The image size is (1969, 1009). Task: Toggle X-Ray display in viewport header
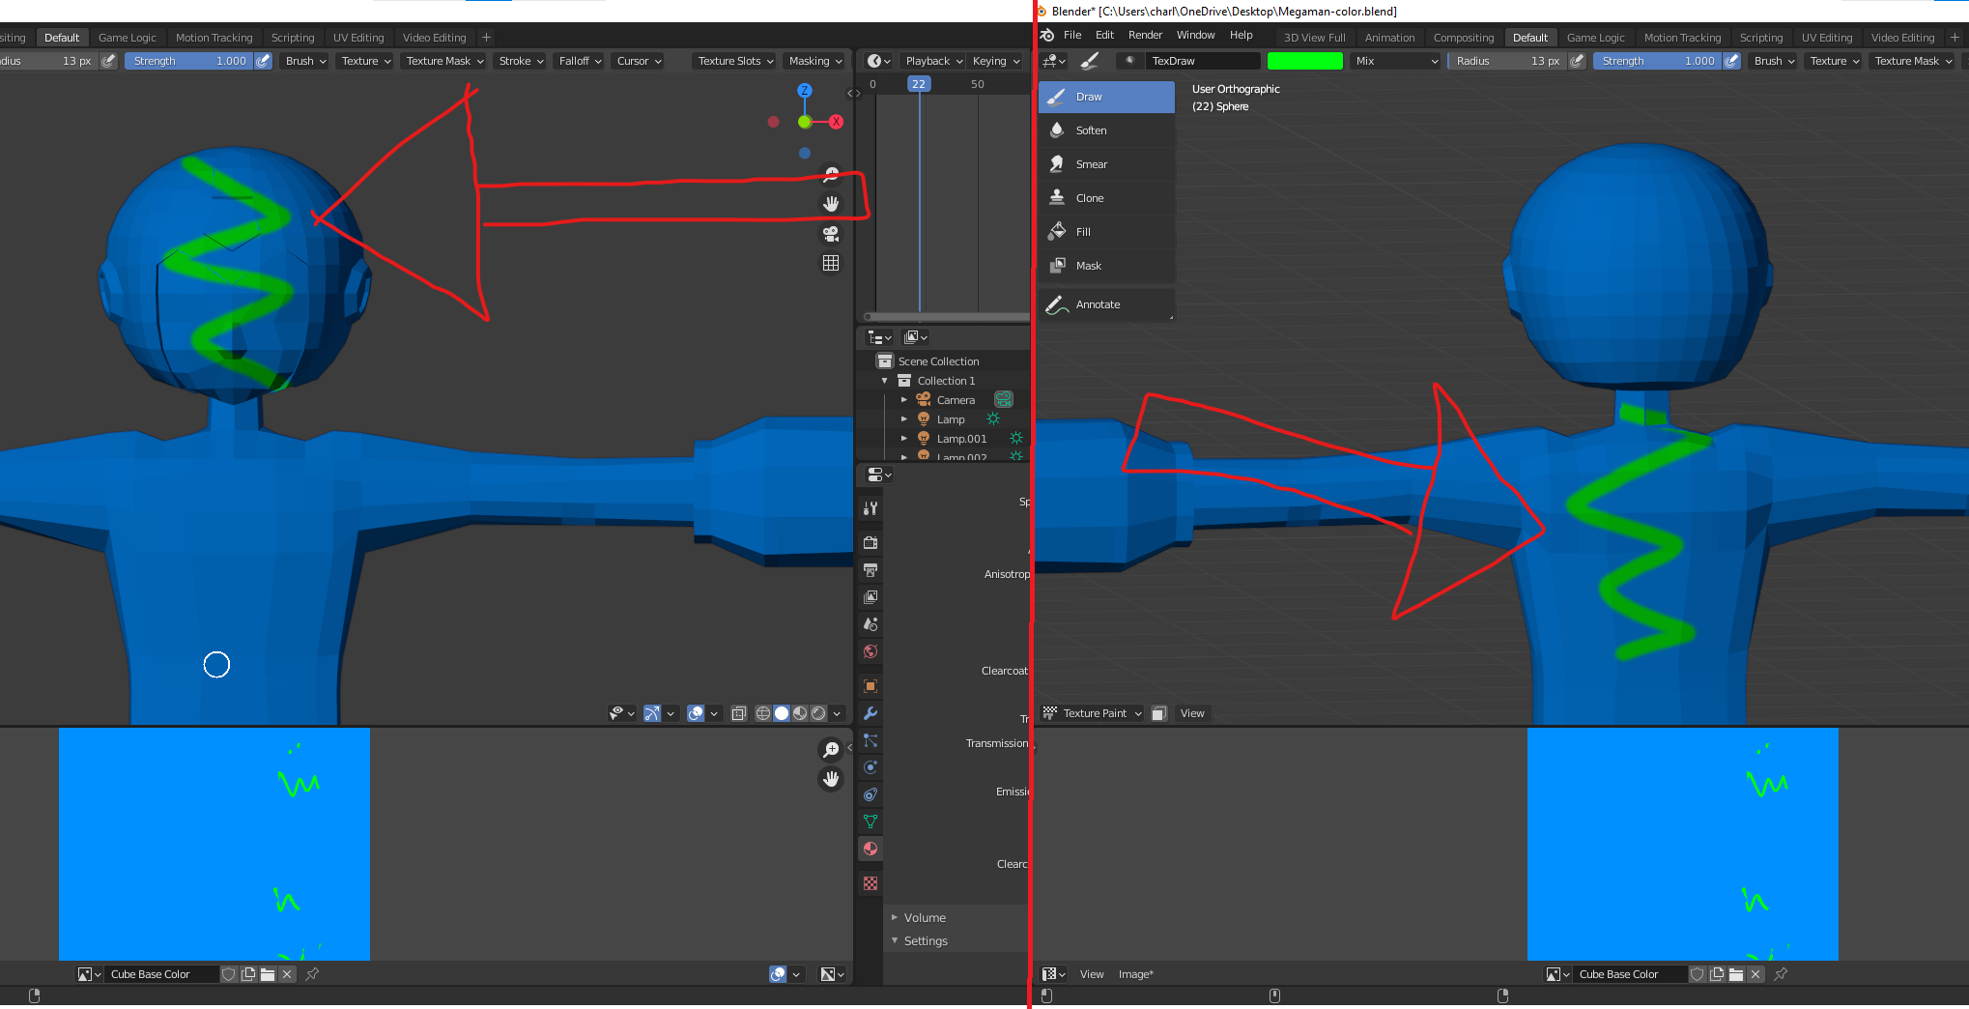click(x=739, y=713)
